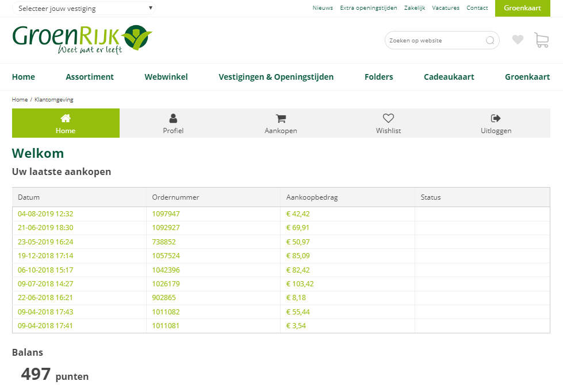Click the GroenRijk logo
Image resolution: width=563 pixels, height=385 pixels.
(x=82, y=39)
